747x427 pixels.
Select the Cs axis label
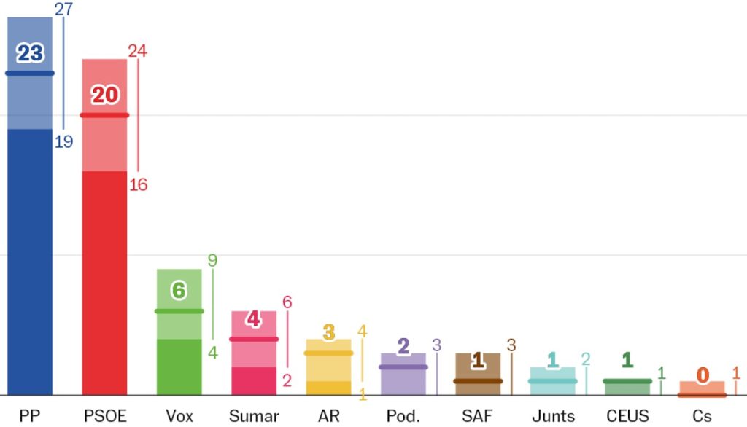702,416
